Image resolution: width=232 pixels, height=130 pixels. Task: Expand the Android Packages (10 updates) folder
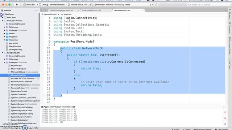pyautogui.click(x=5, y=30)
